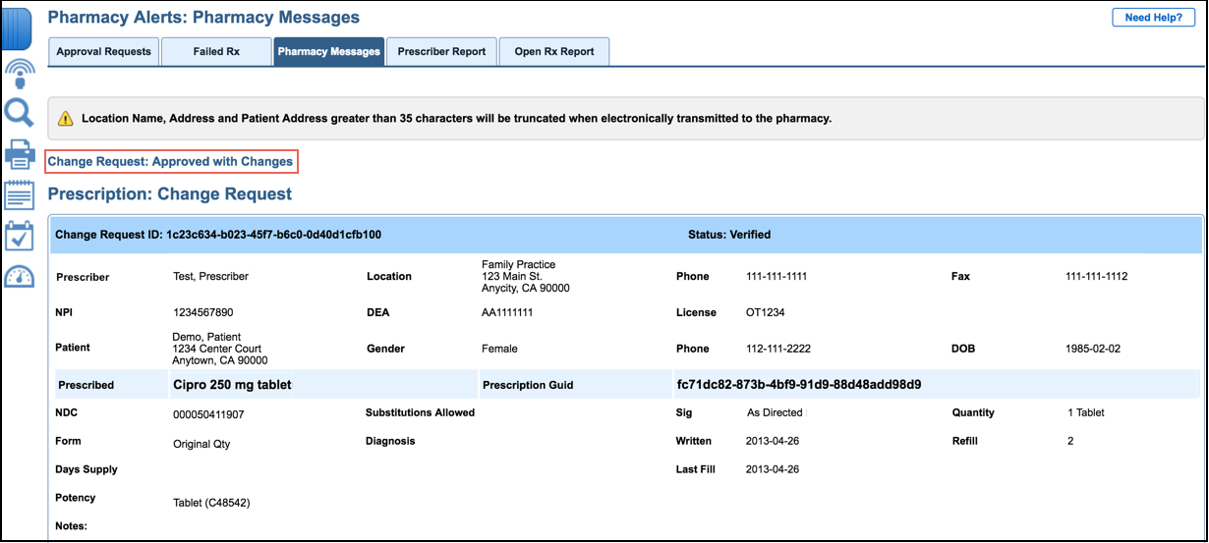Open the Open Rx Report tab
Viewport: 1209px width, 543px height.
click(554, 52)
